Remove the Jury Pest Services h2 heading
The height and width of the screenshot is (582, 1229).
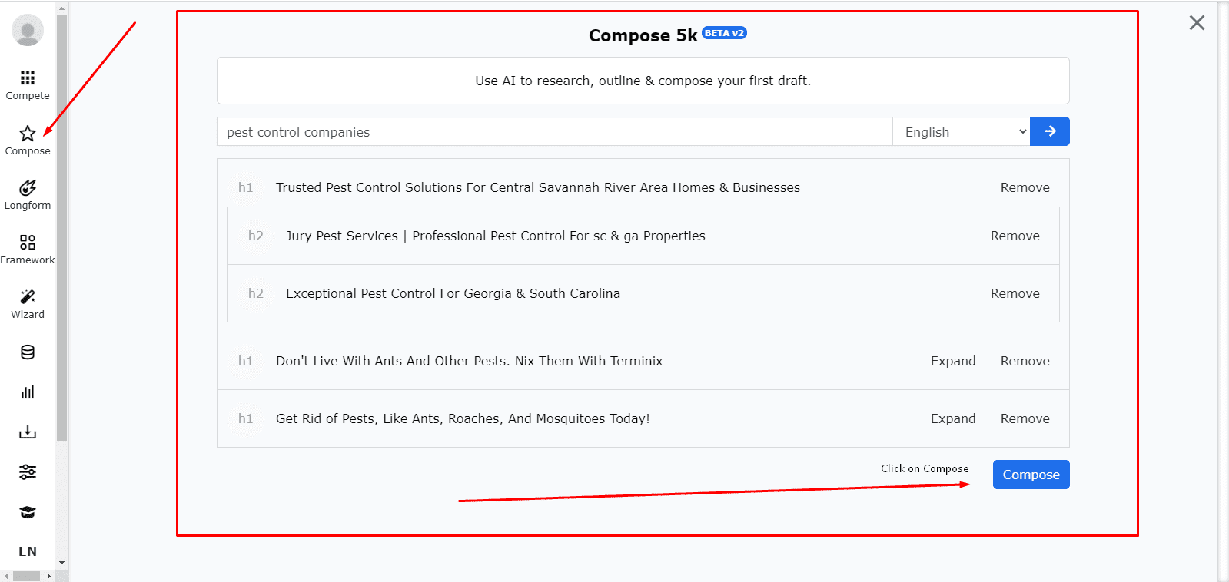coord(1015,236)
